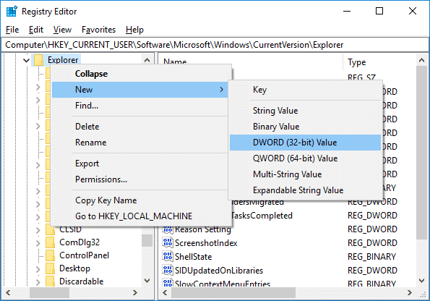Expand the Desktop key

(x=38, y=269)
